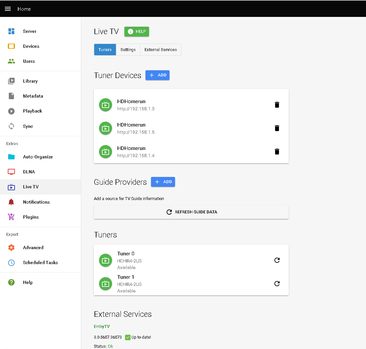Open Plugins in the sidebar

pyautogui.click(x=41, y=217)
